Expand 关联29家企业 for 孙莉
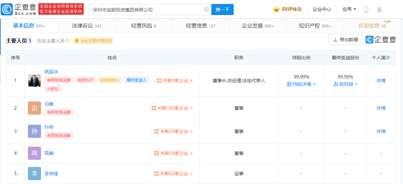Viewport: 403px width, 184px height. click(173, 131)
